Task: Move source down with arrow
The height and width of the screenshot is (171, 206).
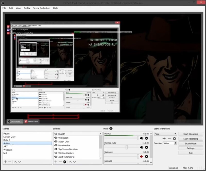Action: click(75, 162)
